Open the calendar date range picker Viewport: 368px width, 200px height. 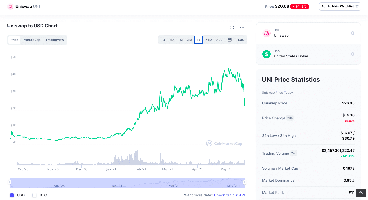229,40
